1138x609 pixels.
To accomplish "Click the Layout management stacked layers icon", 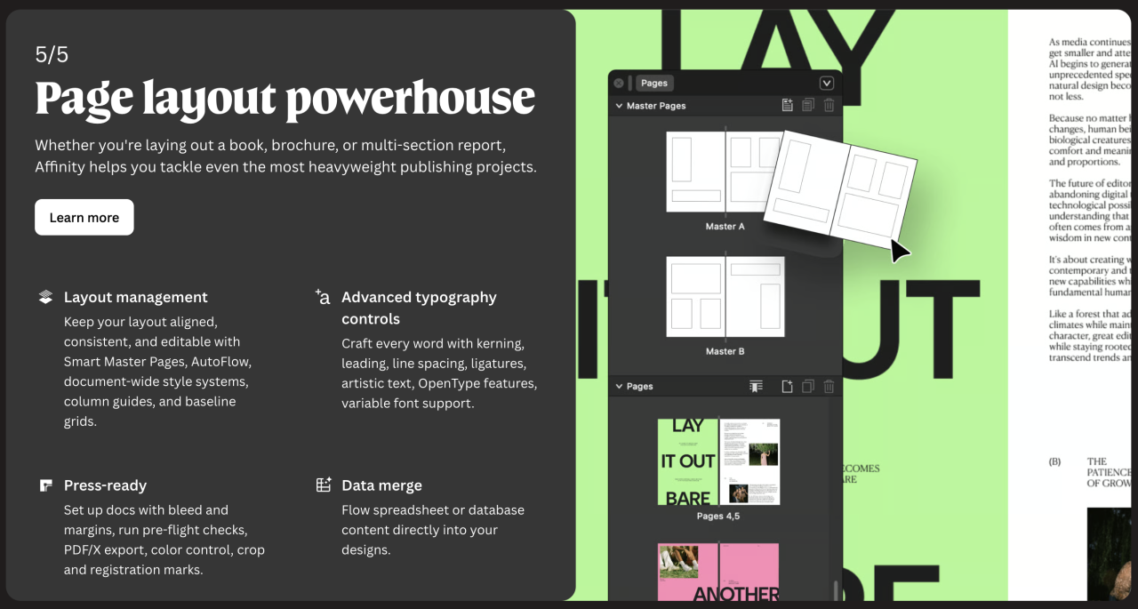I will point(45,297).
